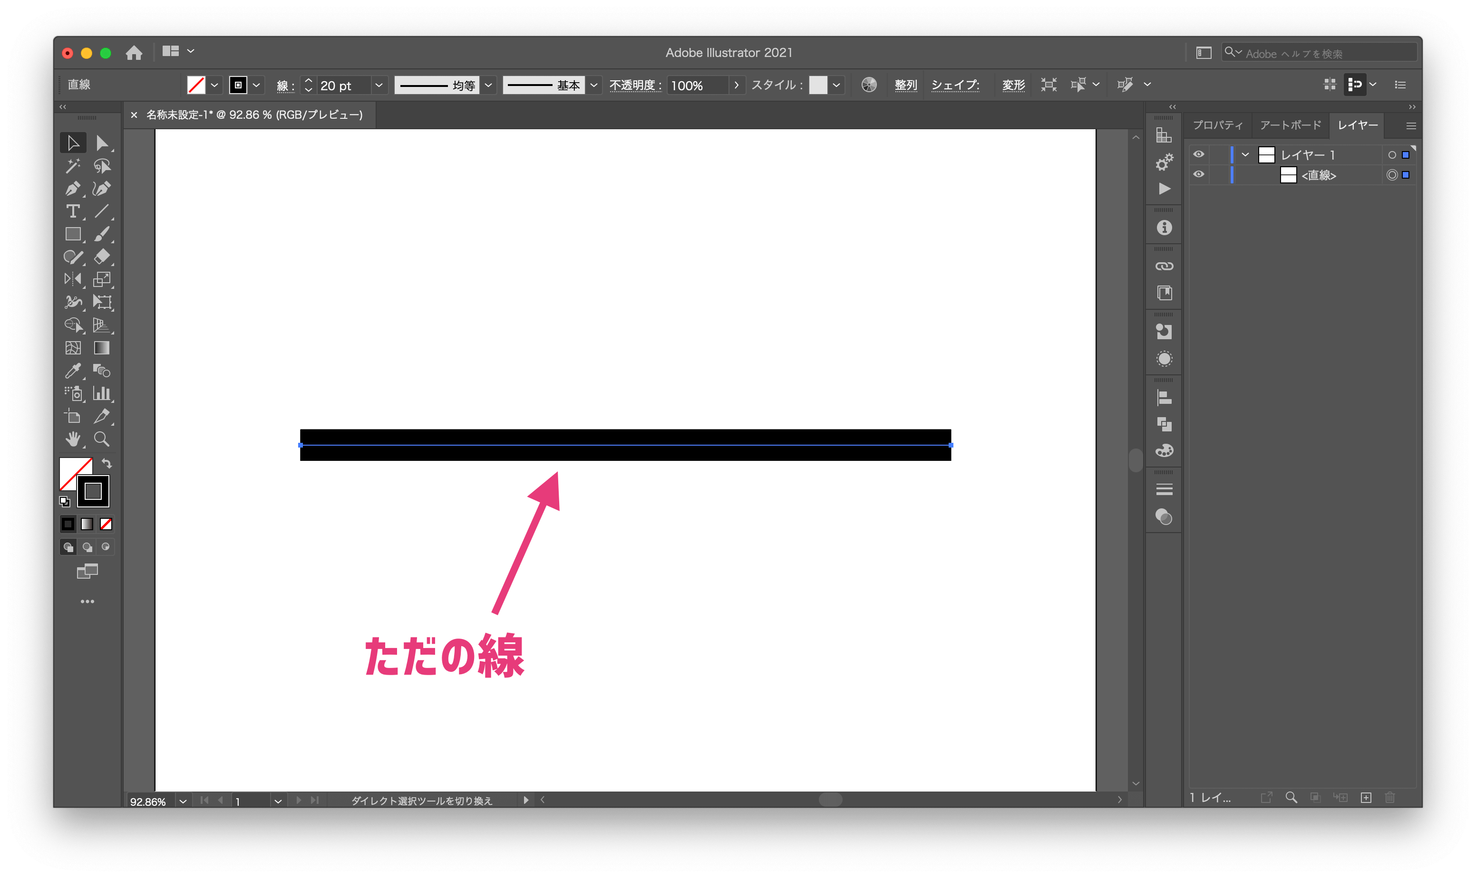Screen dimensions: 1476x878
Task: Select the Shaper tool
Action: click(73, 257)
